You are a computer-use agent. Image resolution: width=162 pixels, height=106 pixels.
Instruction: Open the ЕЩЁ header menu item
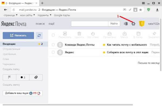click(52, 24)
